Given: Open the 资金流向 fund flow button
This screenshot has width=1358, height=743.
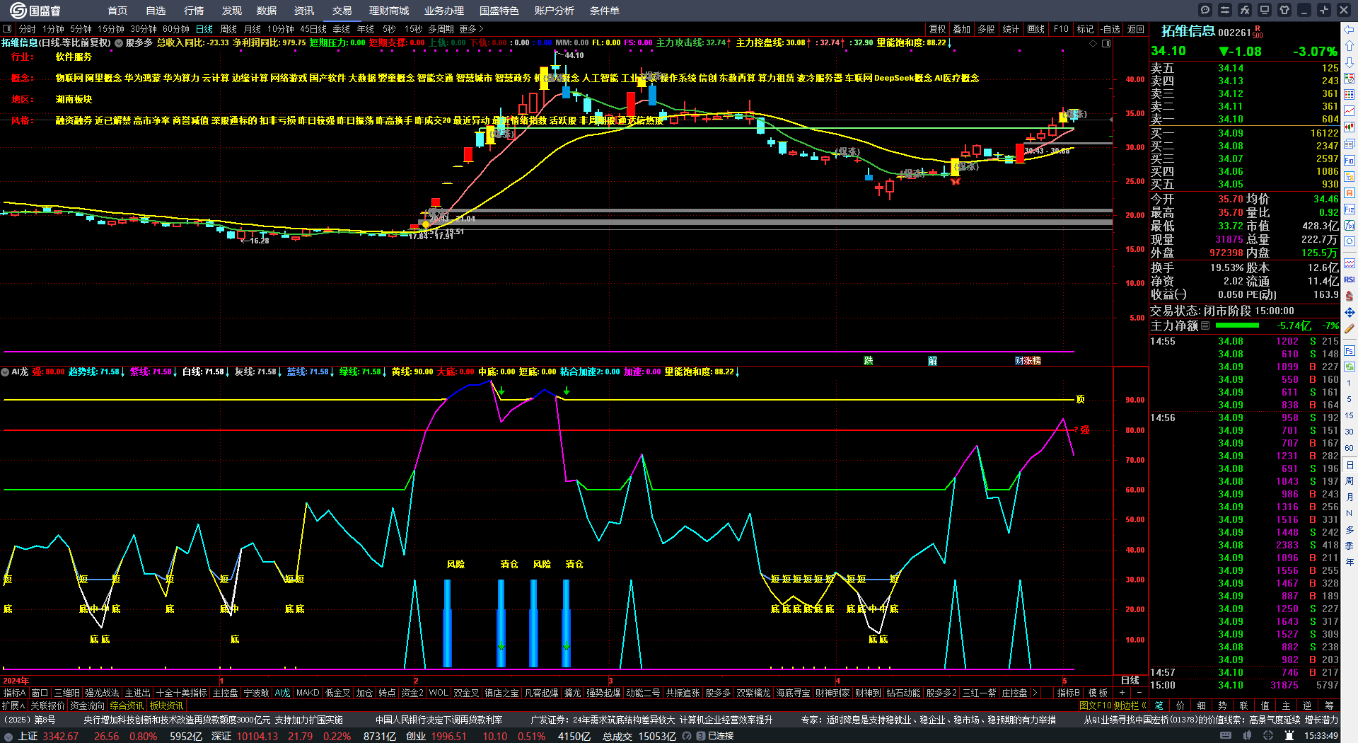Looking at the screenshot, I should coord(87,705).
